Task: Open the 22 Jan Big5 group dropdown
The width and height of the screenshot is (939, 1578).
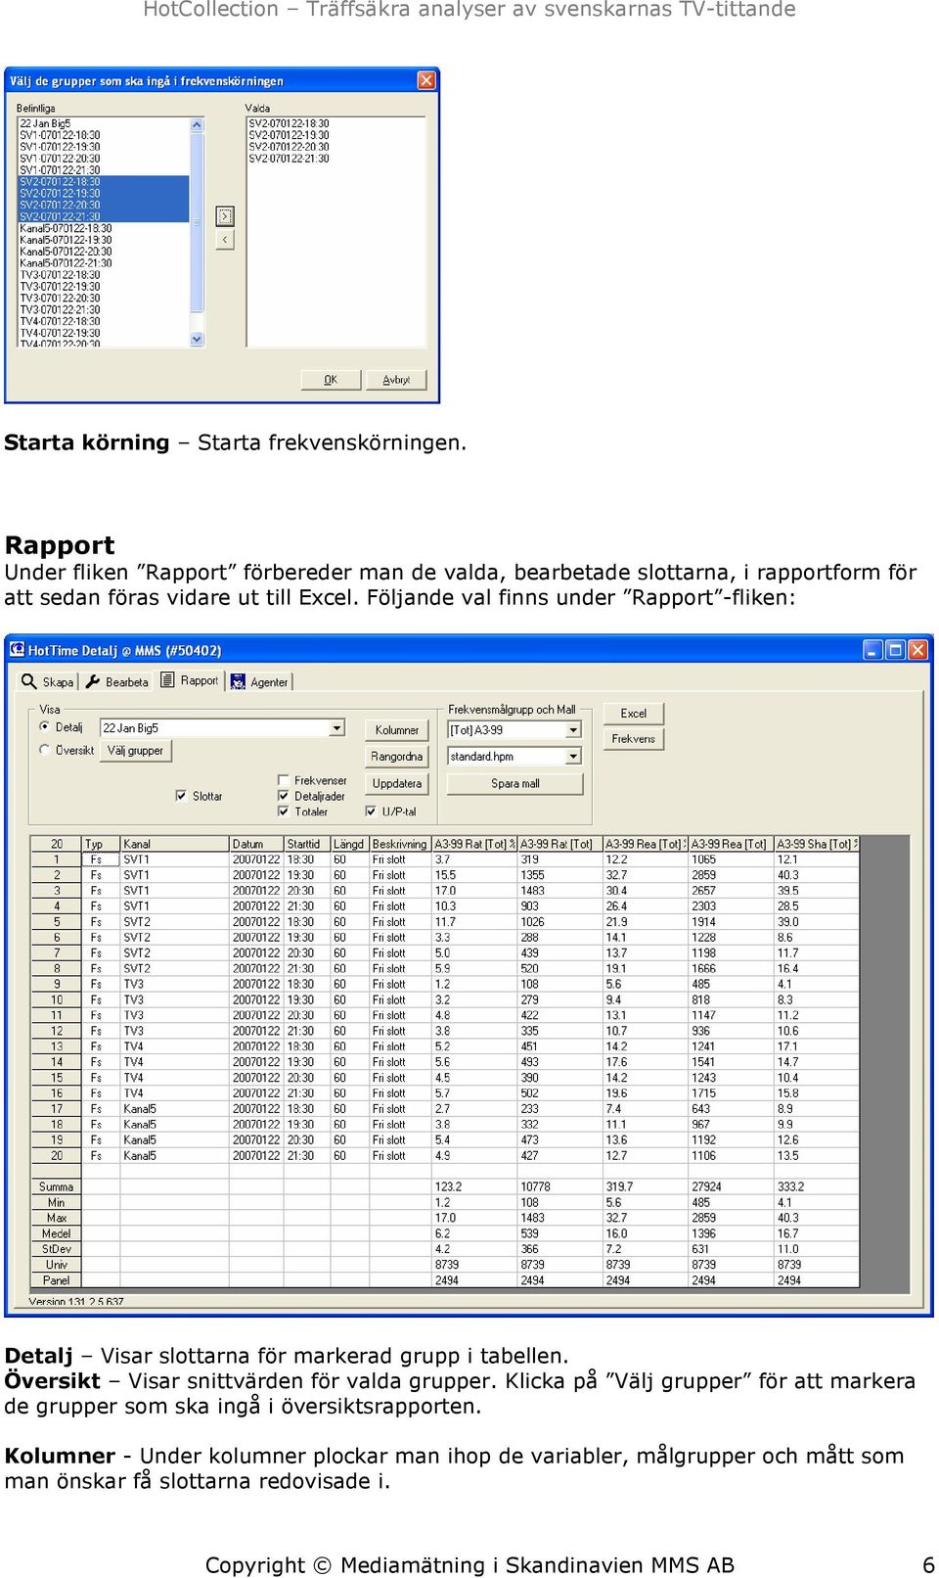Action: [336, 728]
